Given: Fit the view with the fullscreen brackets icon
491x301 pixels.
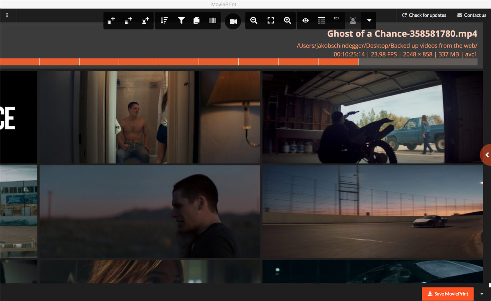Looking at the screenshot, I should 271,20.
